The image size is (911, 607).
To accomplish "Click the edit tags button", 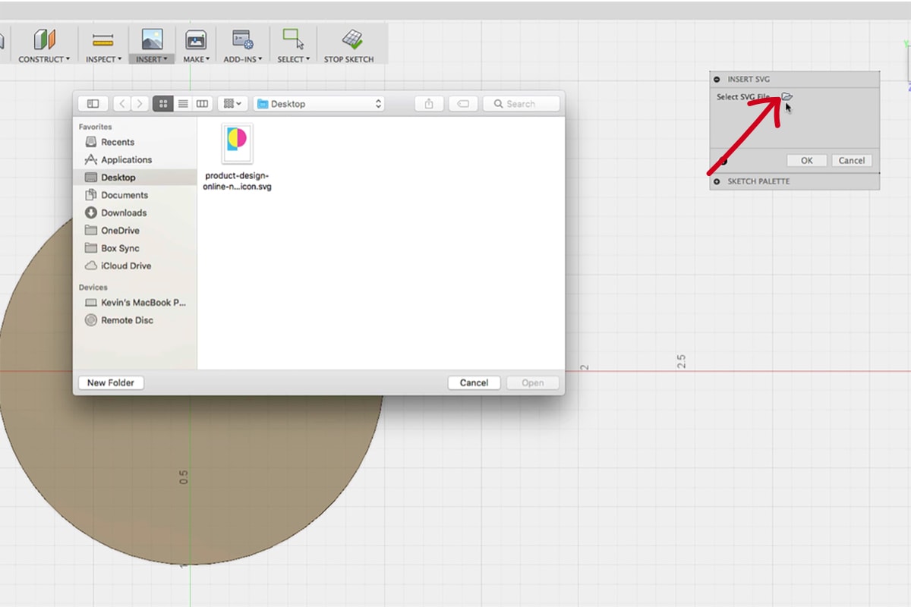I will pos(463,104).
